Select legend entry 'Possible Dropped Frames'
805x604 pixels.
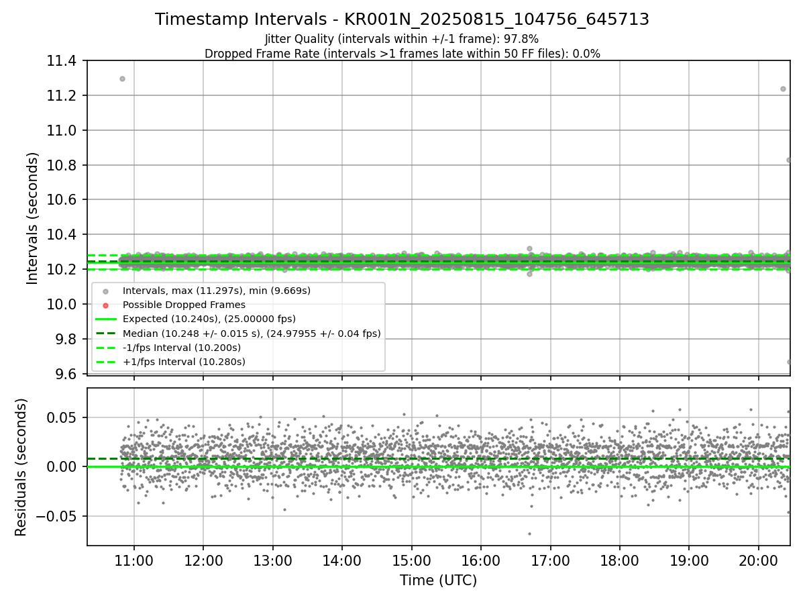(x=184, y=305)
